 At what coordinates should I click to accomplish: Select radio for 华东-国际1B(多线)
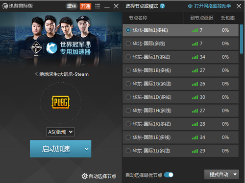coord(128,70)
